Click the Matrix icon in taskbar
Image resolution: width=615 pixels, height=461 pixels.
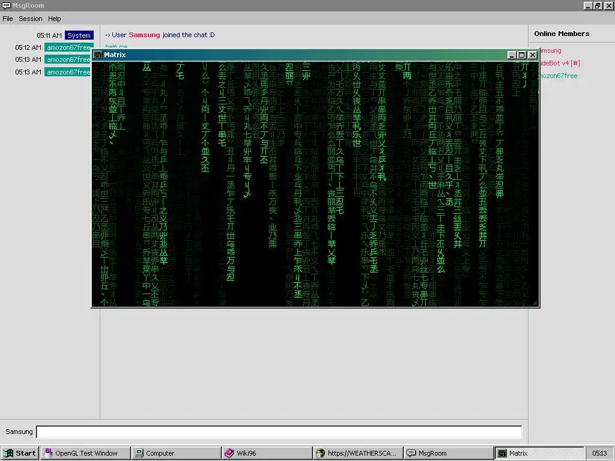click(502, 453)
